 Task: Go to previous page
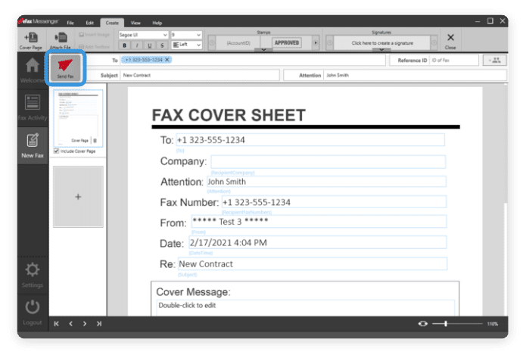[x=71, y=324]
